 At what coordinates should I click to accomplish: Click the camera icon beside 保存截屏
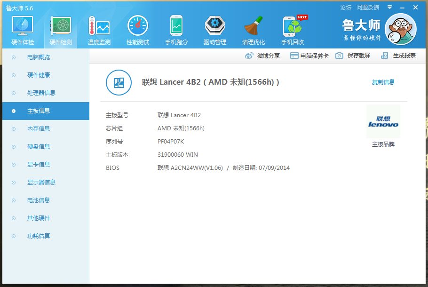point(339,56)
